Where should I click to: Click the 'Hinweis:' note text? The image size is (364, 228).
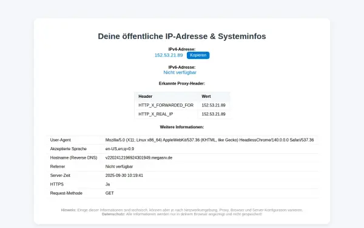(182, 210)
